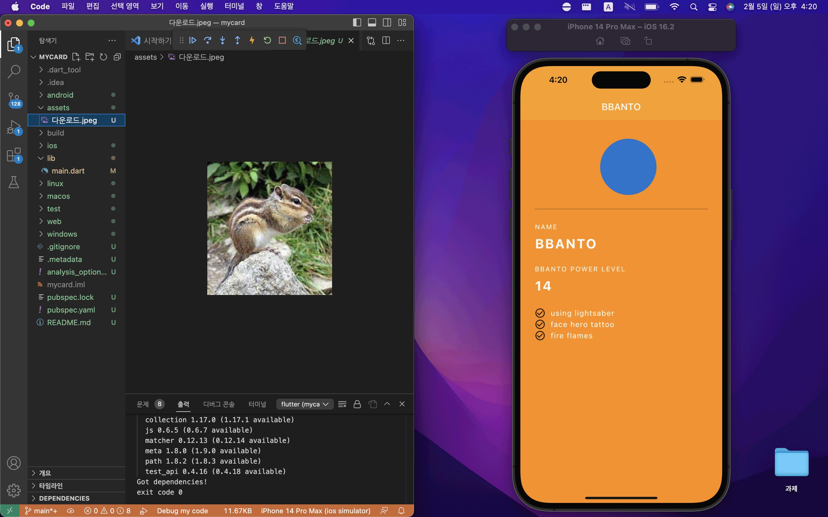The width and height of the screenshot is (828, 517).
Task: Toggle the primary sidebar layout
Action: [357, 23]
